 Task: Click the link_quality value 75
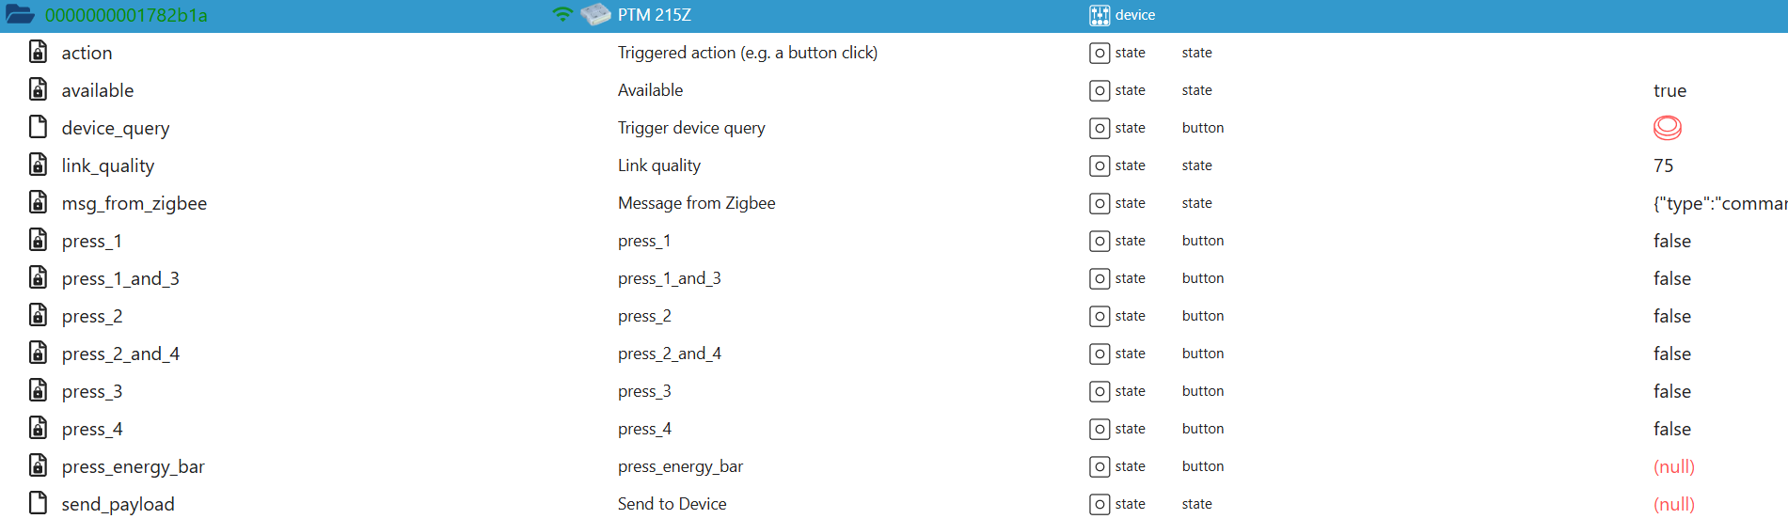tap(1663, 165)
